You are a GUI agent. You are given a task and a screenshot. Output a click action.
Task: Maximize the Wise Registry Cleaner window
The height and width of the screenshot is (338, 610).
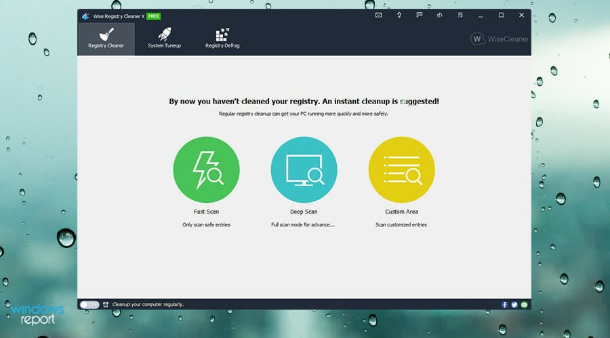tap(501, 15)
